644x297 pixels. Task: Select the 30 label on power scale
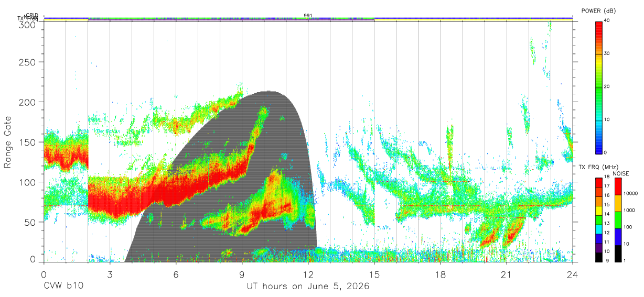coord(607,53)
